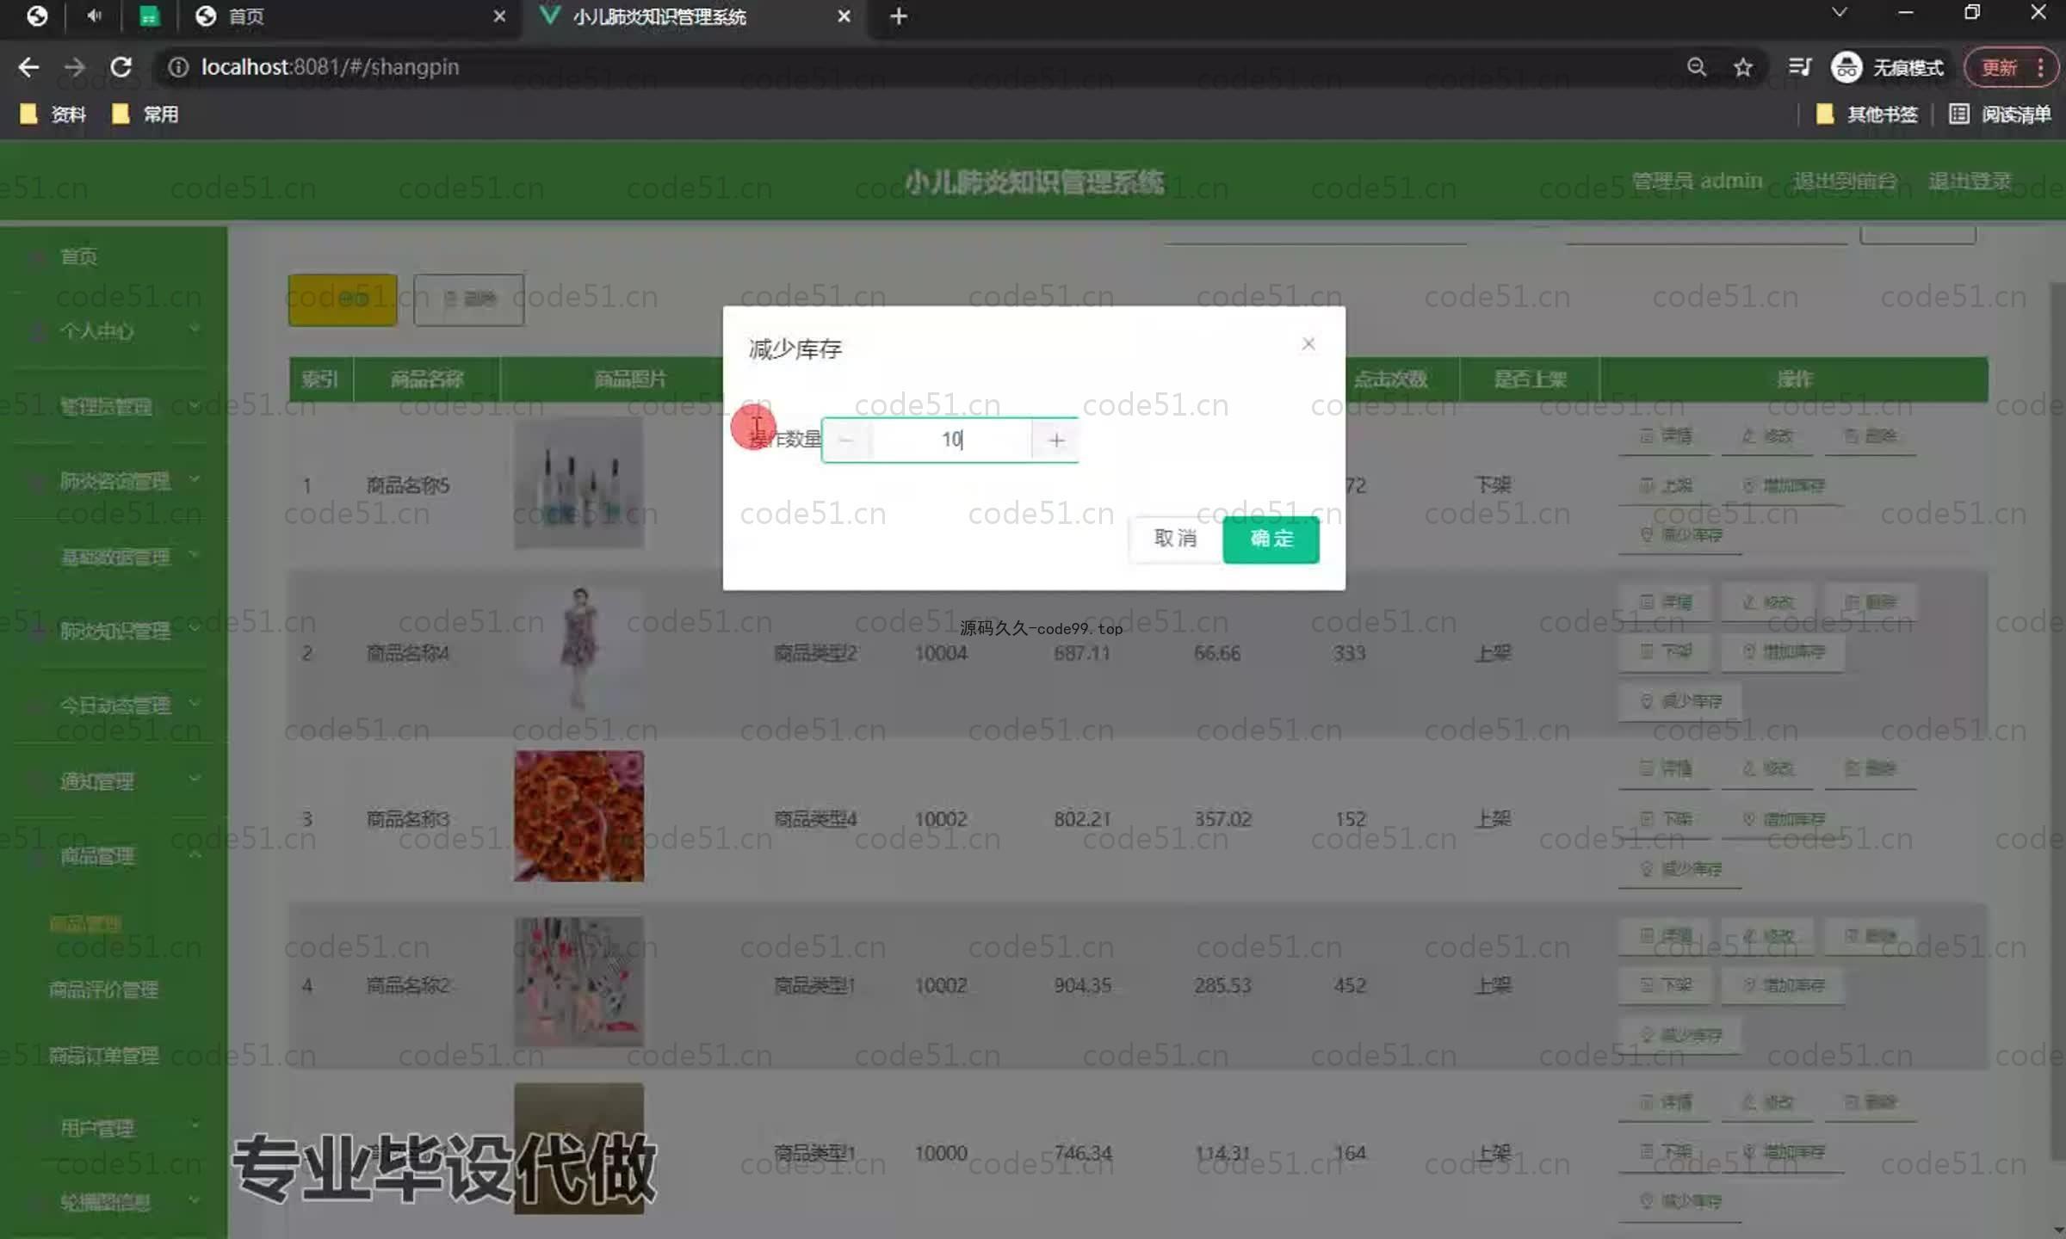Image resolution: width=2066 pixels, height=1239 pixels.
Task: Bookmark this page with the star icon
Action: [1743, 67]
